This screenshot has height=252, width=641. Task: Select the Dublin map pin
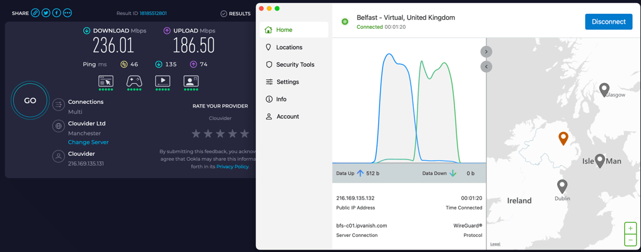click(563, 186)
